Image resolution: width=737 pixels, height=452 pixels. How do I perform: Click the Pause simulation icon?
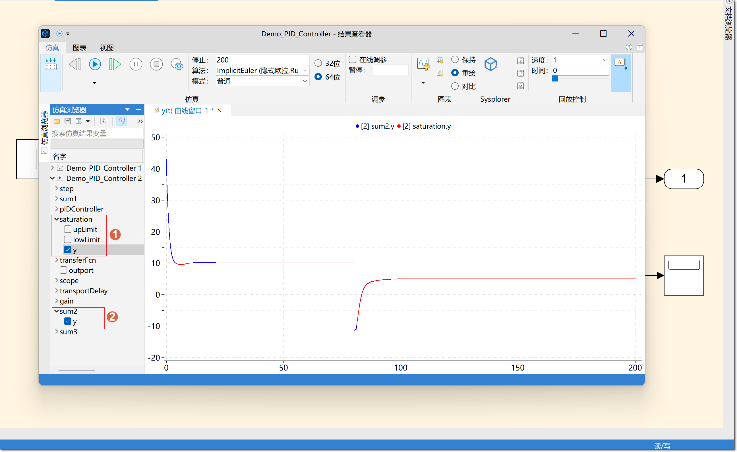click(136, 64)
